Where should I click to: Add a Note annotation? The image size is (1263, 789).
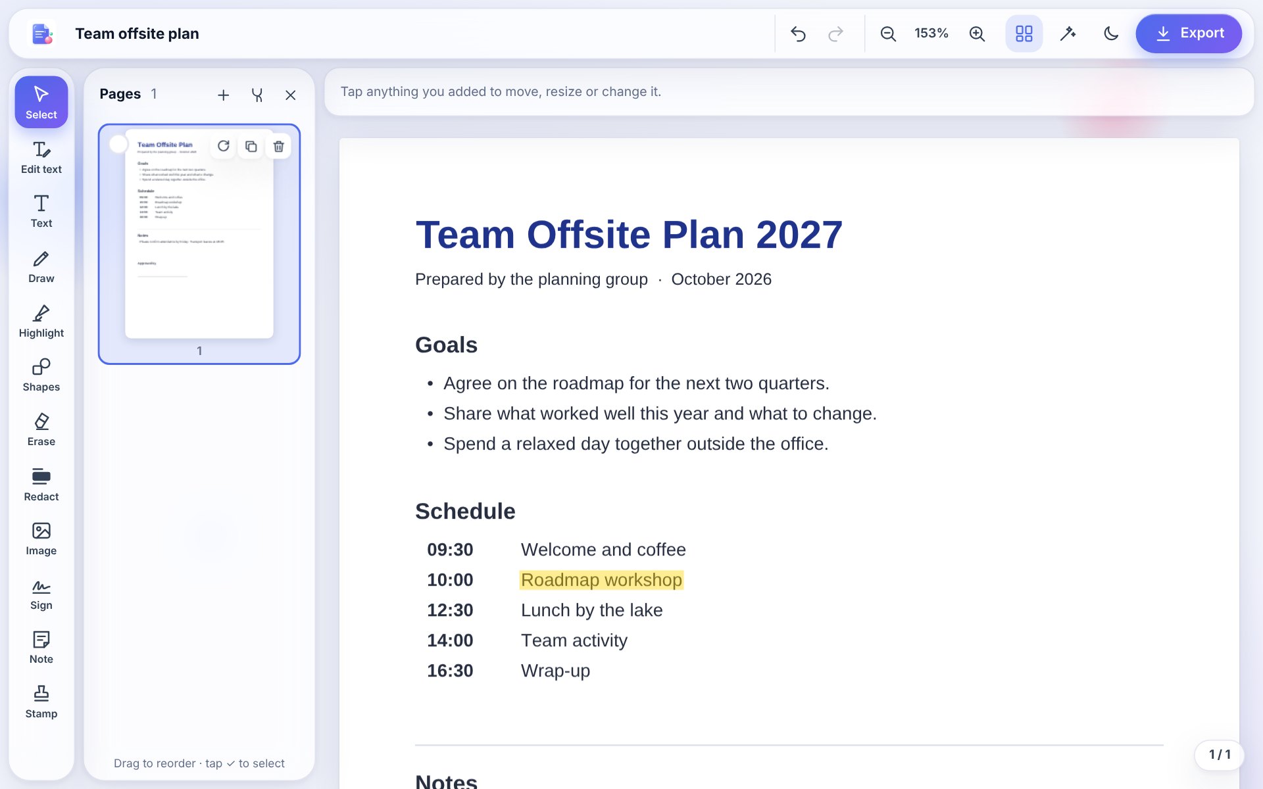tap(41, 647)
